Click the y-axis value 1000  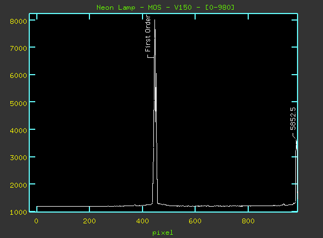coord(18,213)
